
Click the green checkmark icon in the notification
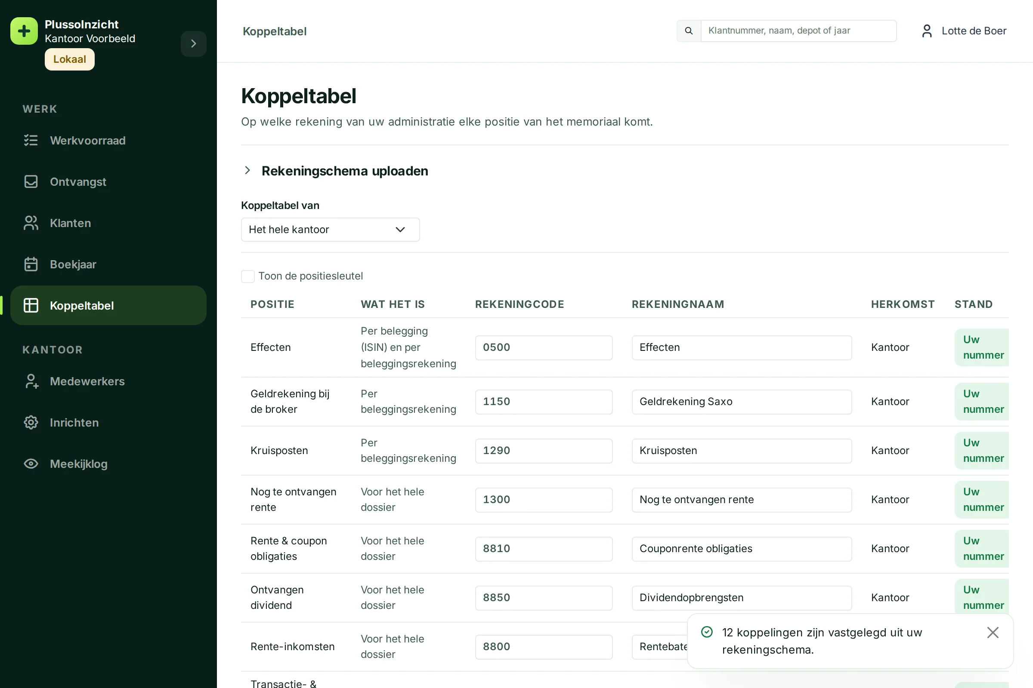click(x=707, y=632)
